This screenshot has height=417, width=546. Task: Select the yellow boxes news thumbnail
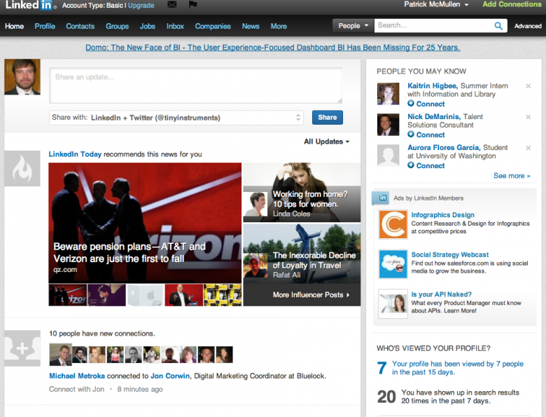(222, 295)
